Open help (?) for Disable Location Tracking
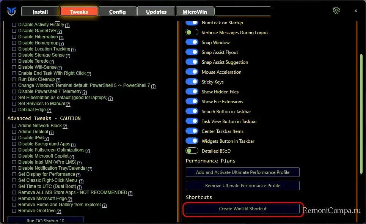366x224 pixels. [73, 49]
